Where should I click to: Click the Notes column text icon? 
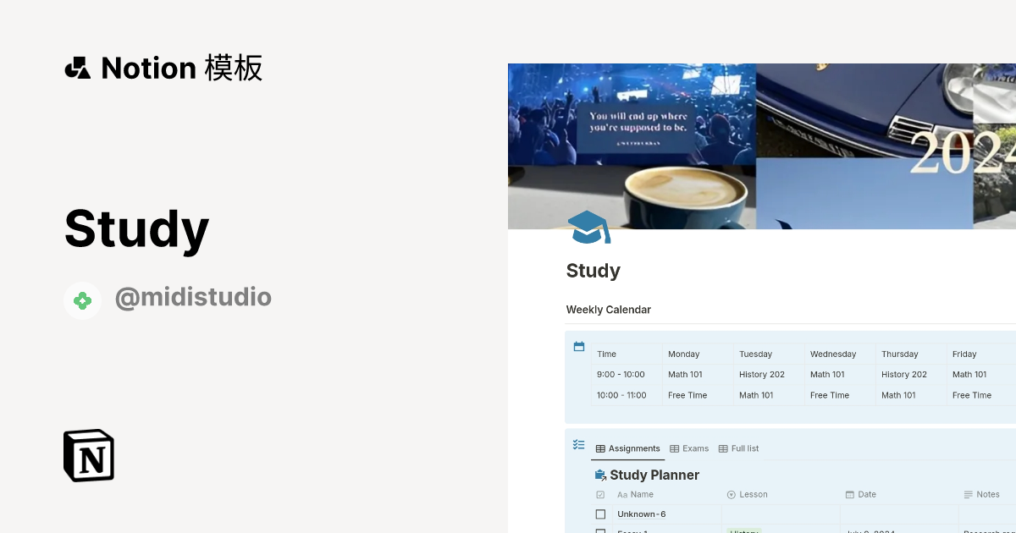point(969,495)
